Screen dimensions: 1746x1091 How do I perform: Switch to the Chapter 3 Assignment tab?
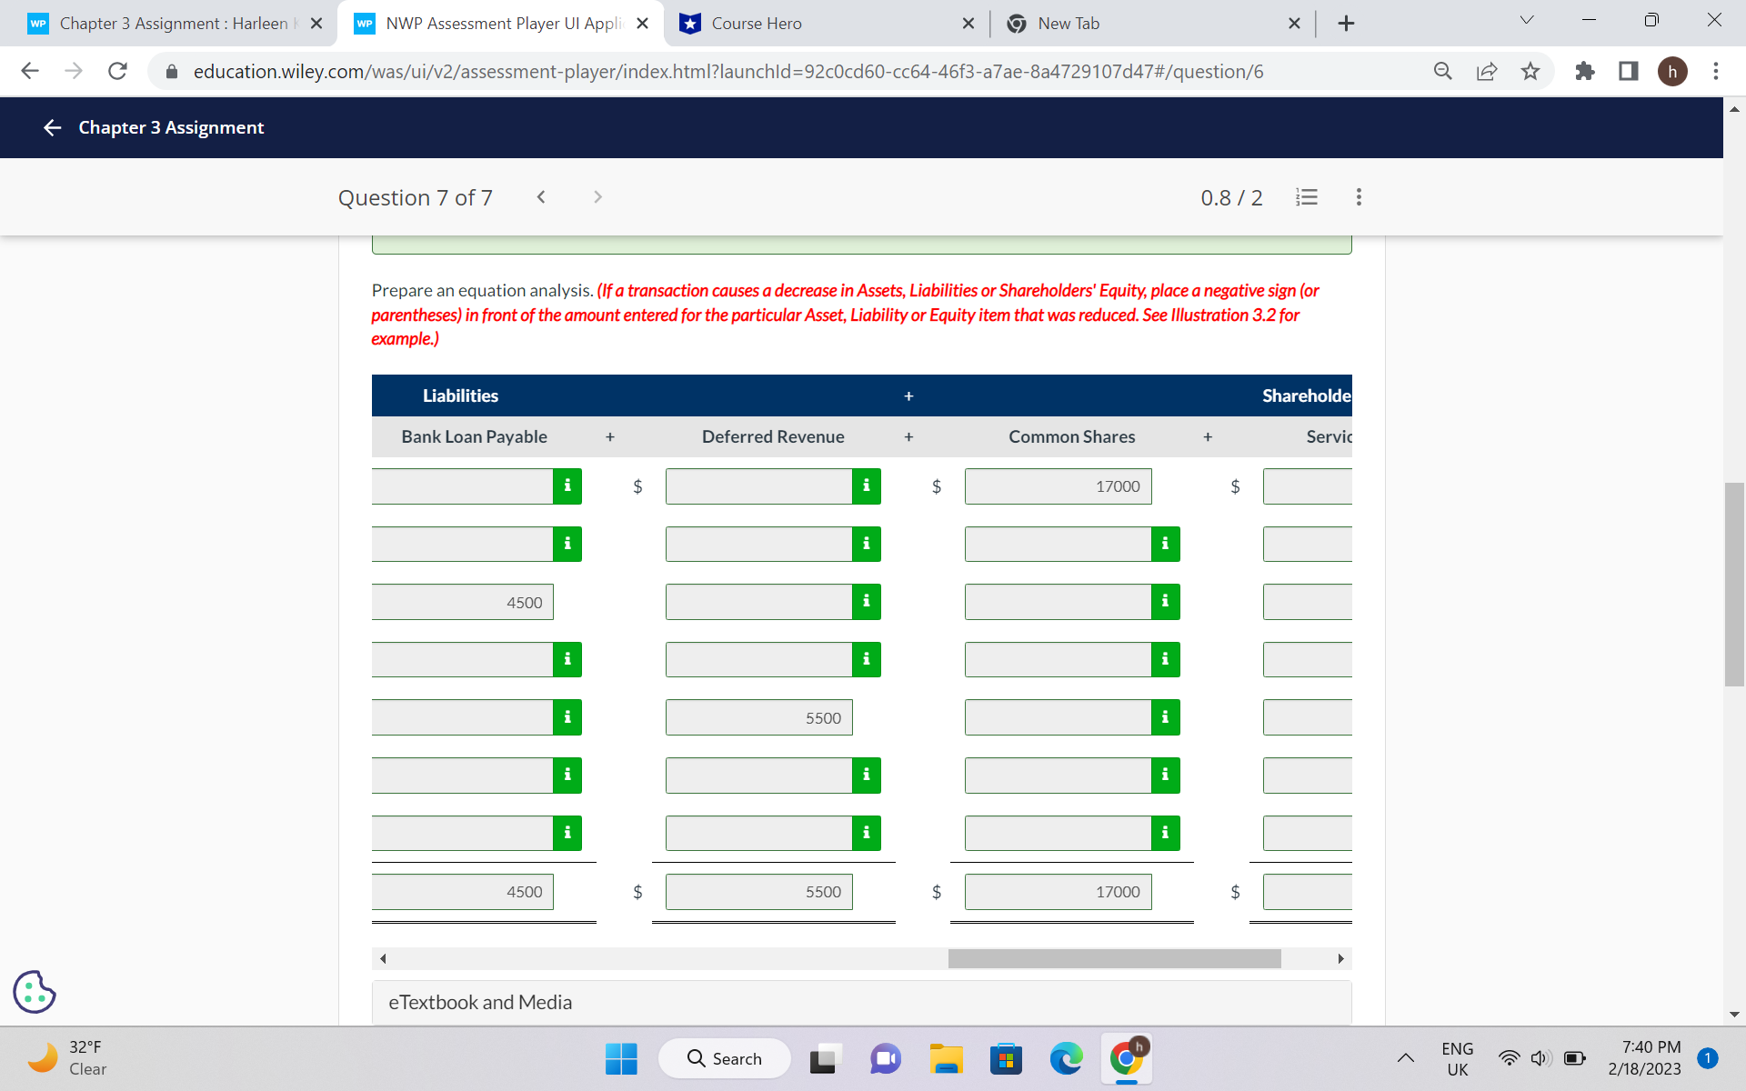tap(173, 23)
